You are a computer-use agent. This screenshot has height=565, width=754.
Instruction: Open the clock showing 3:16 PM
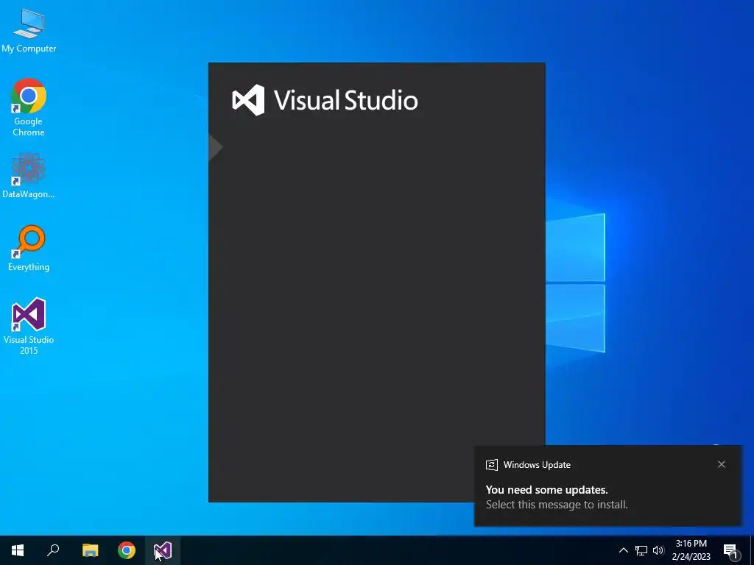coord(691,550)
